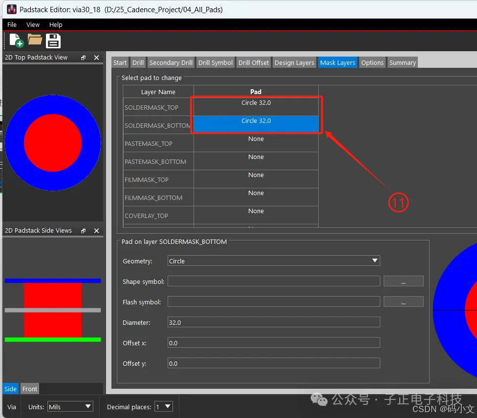Open the File menu
This screenshot has width=477, height=418.
click(x=12, y=24)
